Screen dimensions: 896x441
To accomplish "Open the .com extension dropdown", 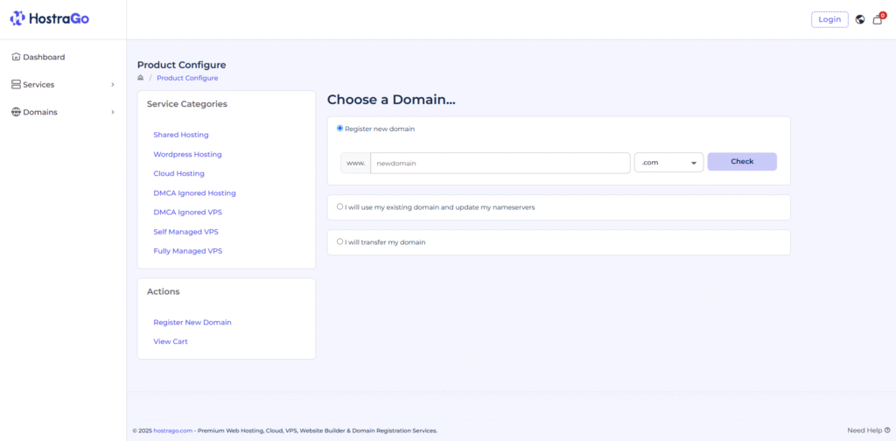I will [669, 163].
